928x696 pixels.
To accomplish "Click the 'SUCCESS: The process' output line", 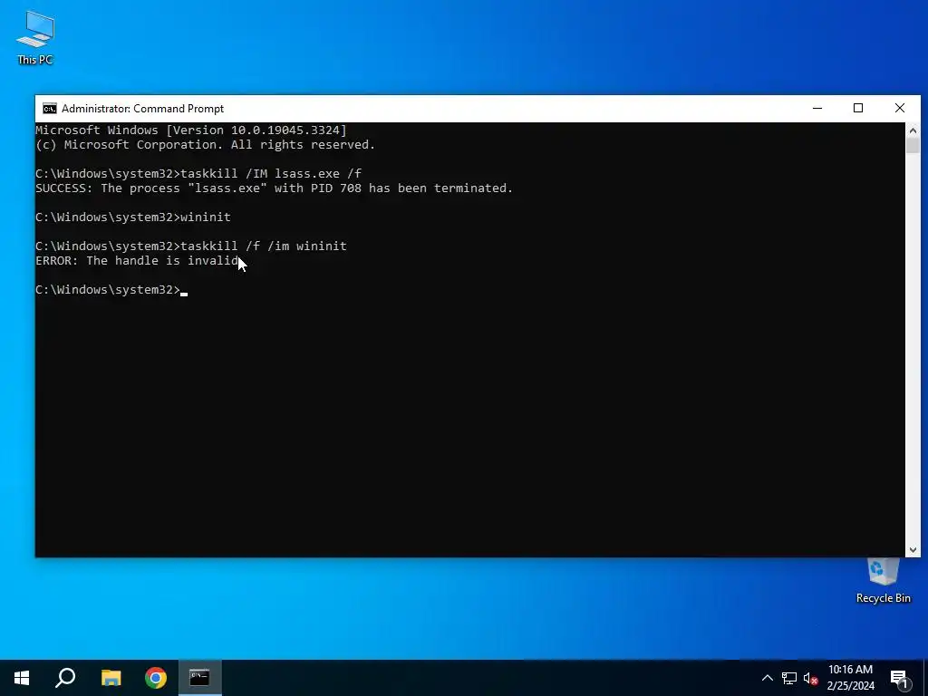I will click(274, 188).
